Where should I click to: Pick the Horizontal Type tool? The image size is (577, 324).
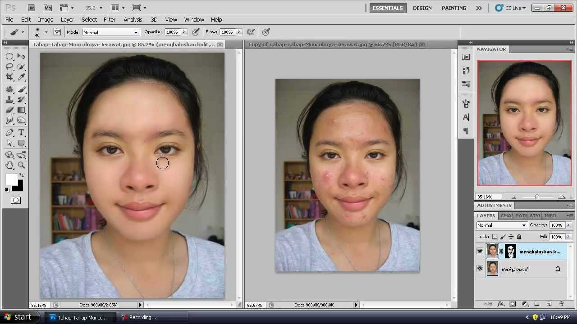(21, 133)
